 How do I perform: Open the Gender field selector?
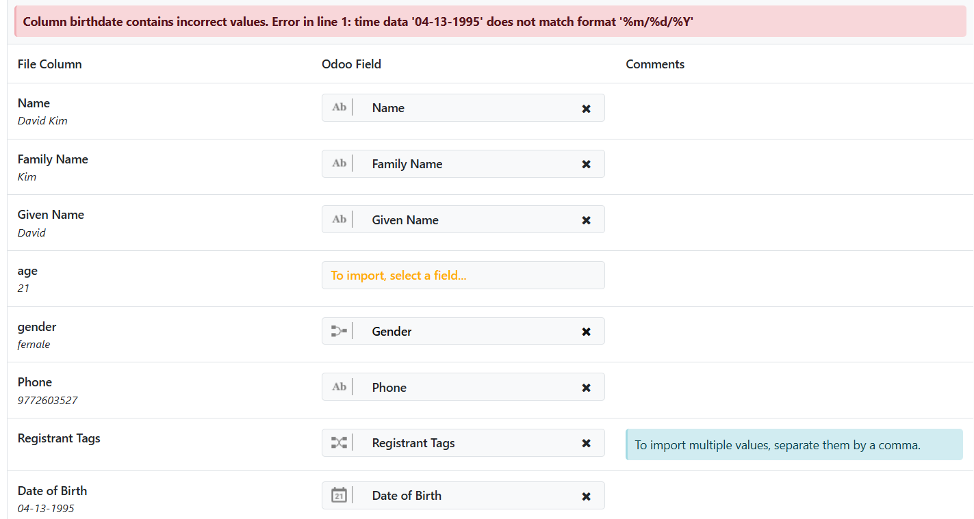[465, 332]
